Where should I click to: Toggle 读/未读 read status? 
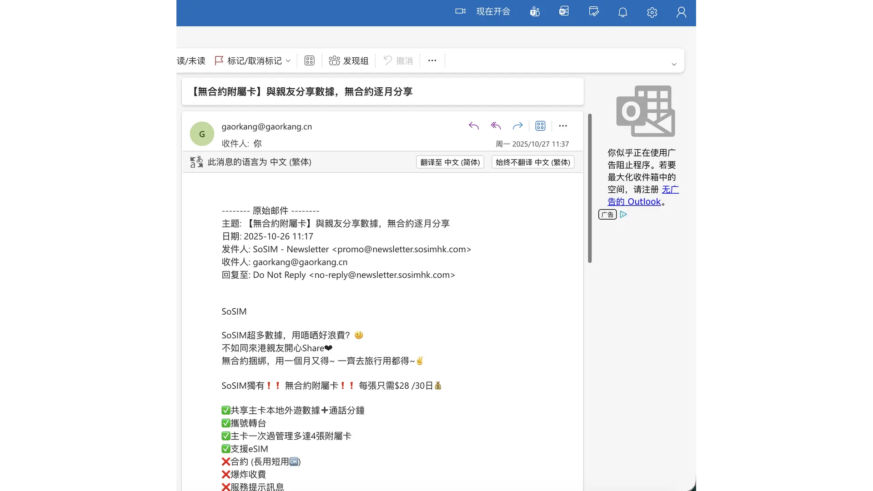191,60
